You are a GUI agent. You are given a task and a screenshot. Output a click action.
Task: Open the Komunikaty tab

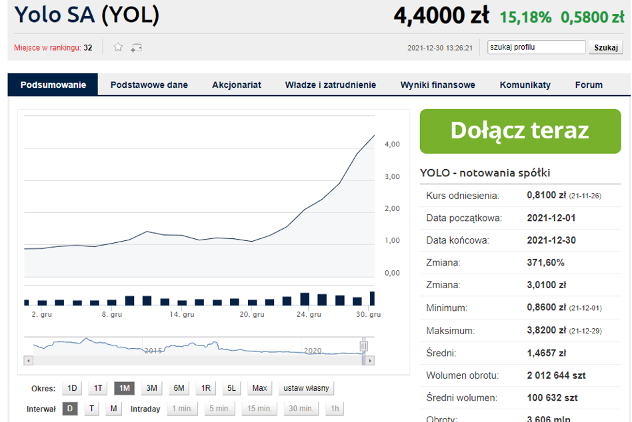click(x=525, y=85)
